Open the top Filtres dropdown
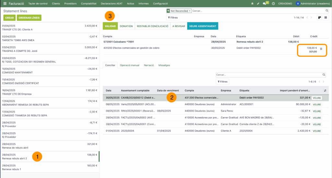Screen dimensions: 332x178 [x=172, y=18]
